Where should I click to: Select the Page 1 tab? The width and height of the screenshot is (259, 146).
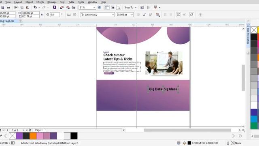pos(39,130)
